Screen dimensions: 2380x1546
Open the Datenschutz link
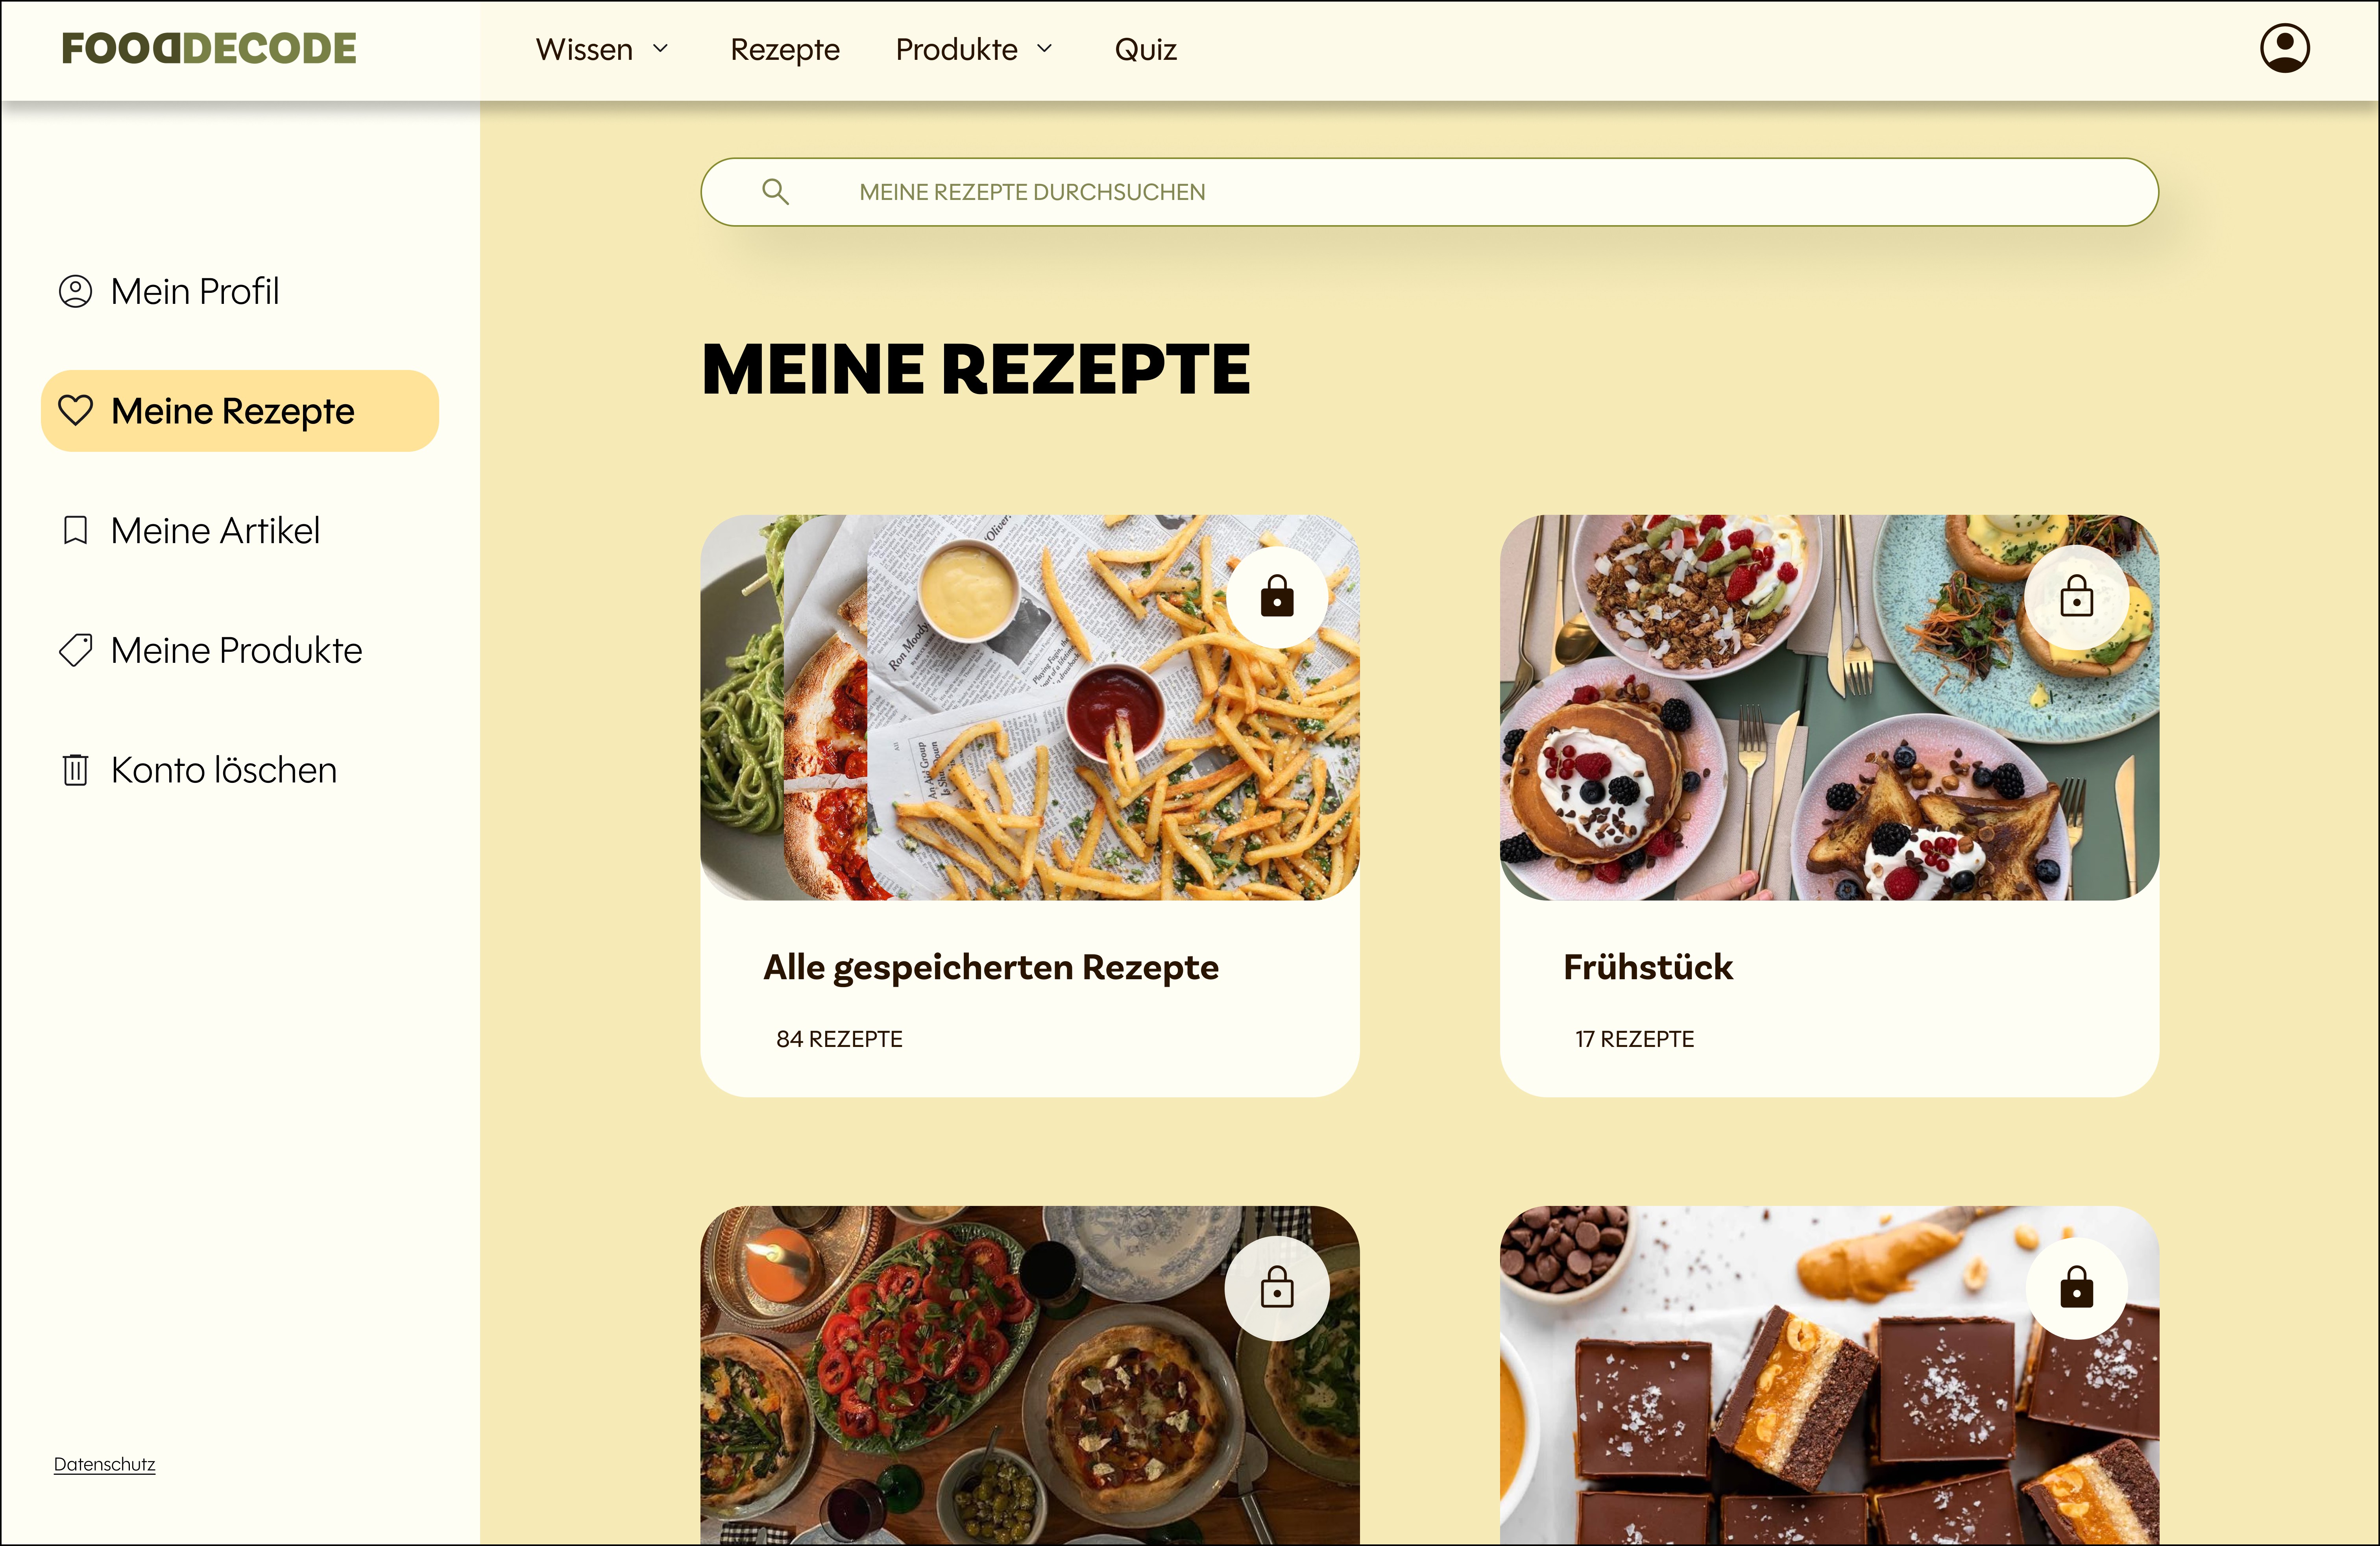[104, 1464]
